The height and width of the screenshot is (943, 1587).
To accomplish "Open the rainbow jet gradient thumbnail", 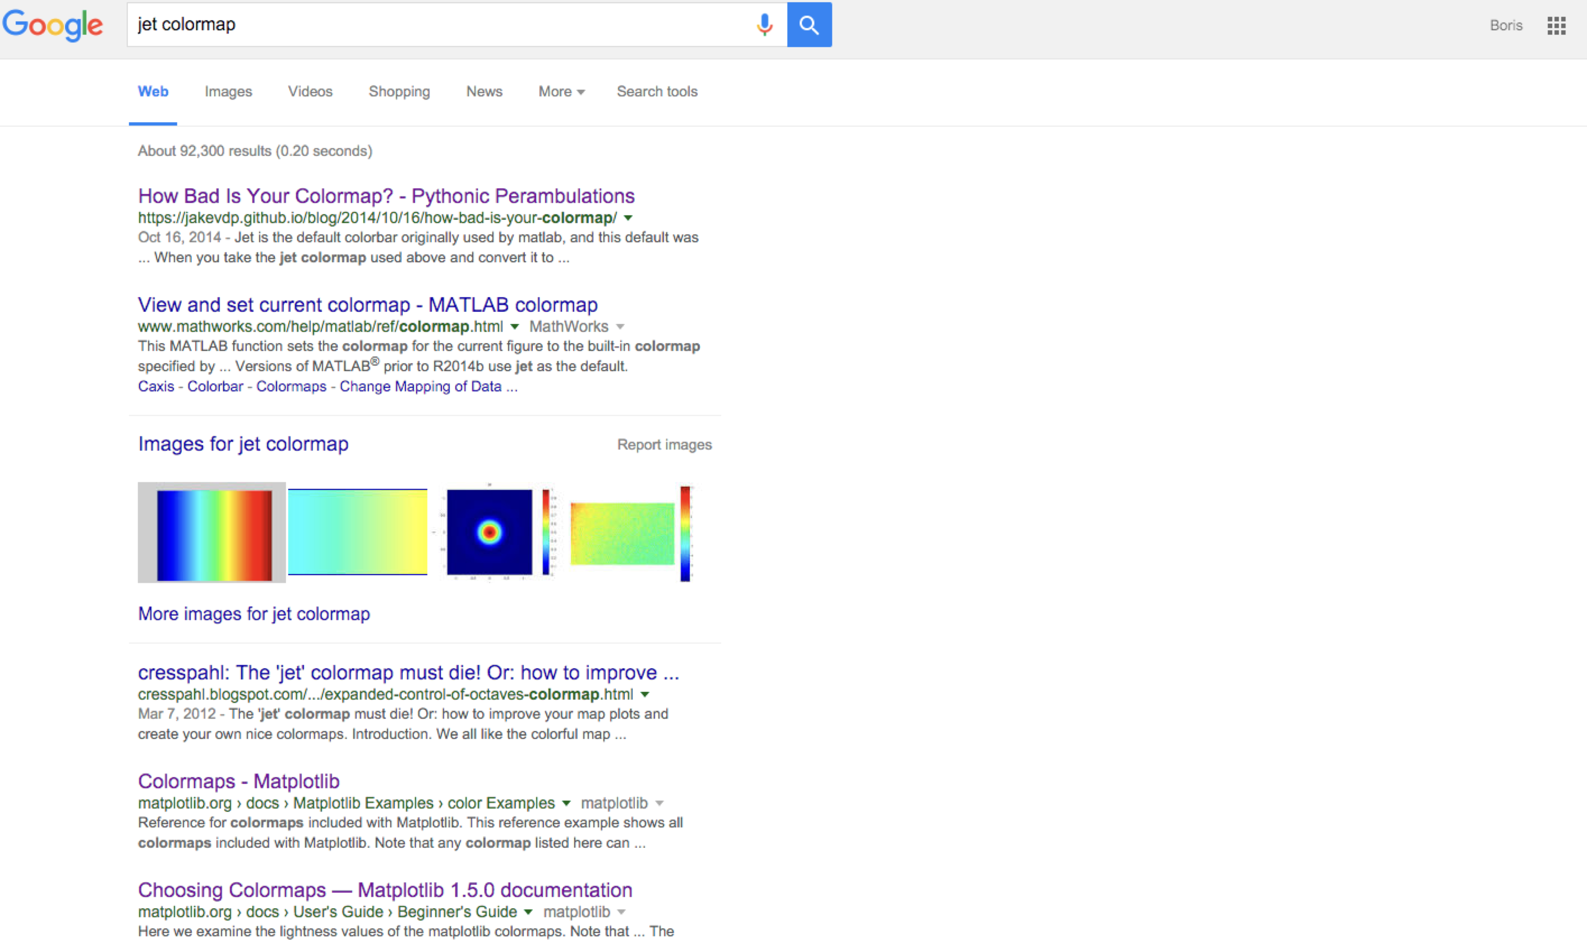I will pyautogui.click(x=212, y=533).
